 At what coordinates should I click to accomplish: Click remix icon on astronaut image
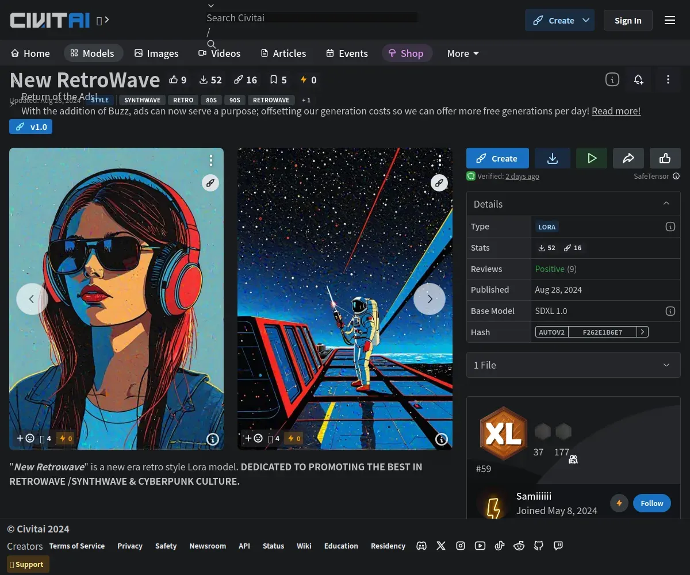click(x=439, y=183)
